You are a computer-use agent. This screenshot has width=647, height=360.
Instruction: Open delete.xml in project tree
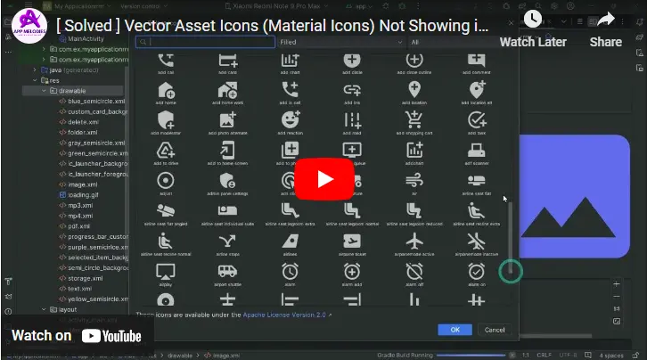click(79, 122)
